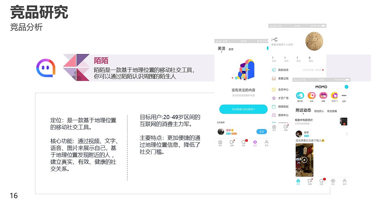Click the :-C username text
Image resolution: width=371 pixels, height=208 pixels.
pyautogui.click(x=274, y=40)
